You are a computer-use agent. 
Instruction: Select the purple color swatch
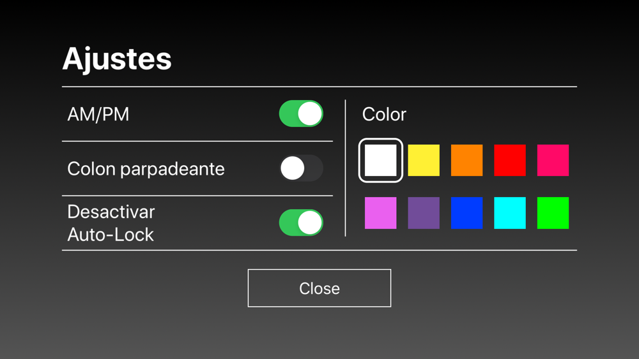click(424, 213)
